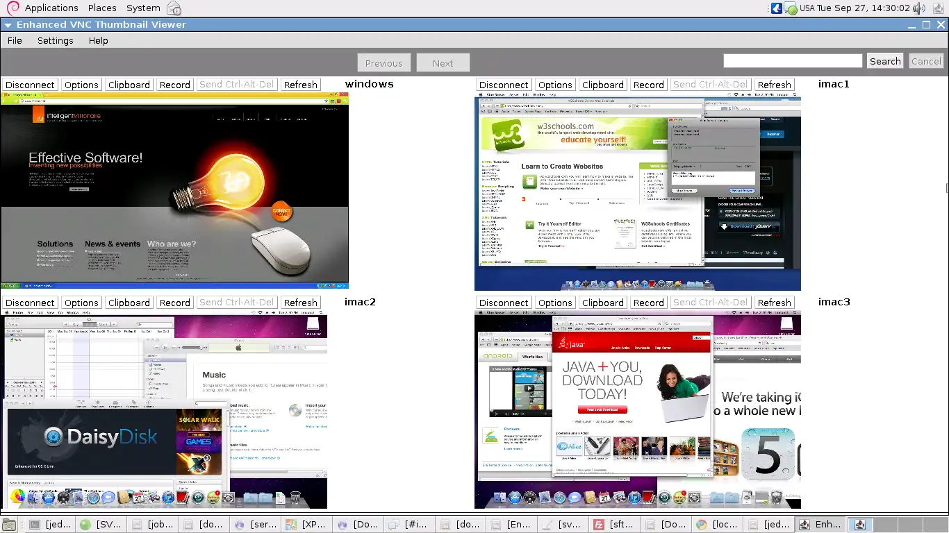
Task: Open the imac2 remote desktop thumbnail
Action: click(164, 410)
